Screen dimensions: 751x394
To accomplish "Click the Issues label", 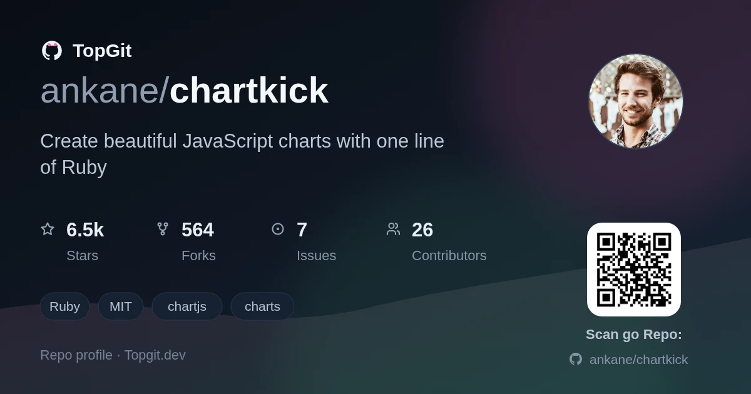I will coord(316,256).
